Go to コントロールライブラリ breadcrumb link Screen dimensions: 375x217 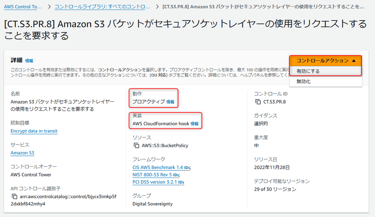tap(102, 7)
